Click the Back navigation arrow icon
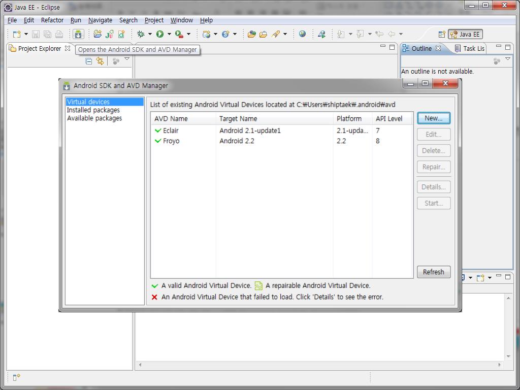520x390 pixels. coord(392,34)
